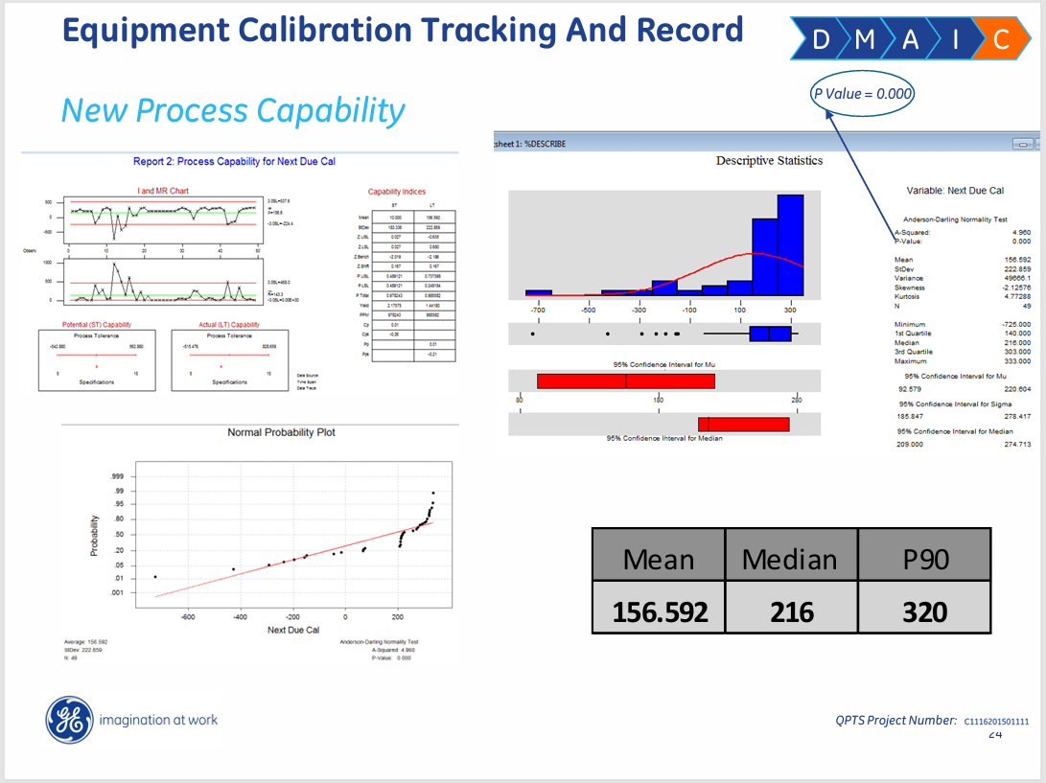Screen dimensions: 1046x783
Task: Click the 'Descriptive Statistics' heading
Action: [x=769, y=161]
